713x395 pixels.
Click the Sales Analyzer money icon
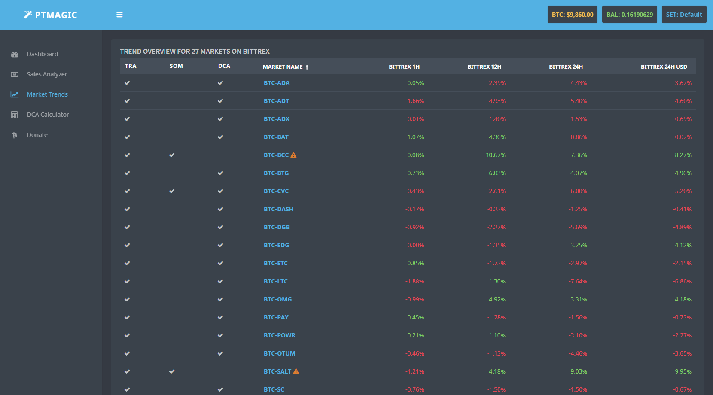tap(15, 74)
